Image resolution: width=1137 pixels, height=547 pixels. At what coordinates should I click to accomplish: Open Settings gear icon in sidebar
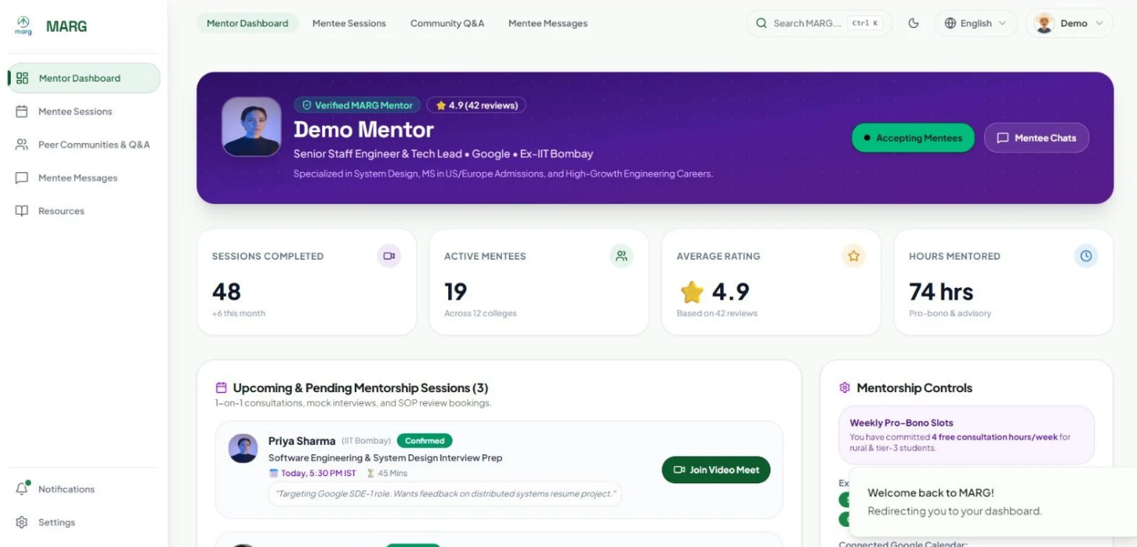point(22,522)
